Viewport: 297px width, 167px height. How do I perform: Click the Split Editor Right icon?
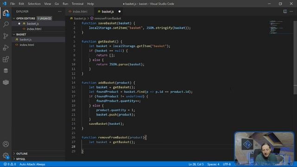click(x=285, y=12)
